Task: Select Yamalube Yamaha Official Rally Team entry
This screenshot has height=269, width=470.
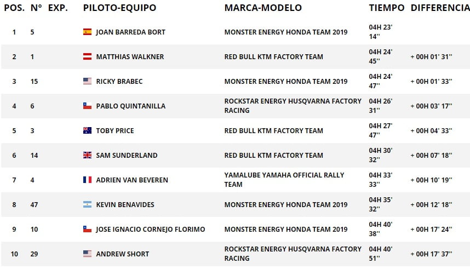Action: tap(284, 180)
